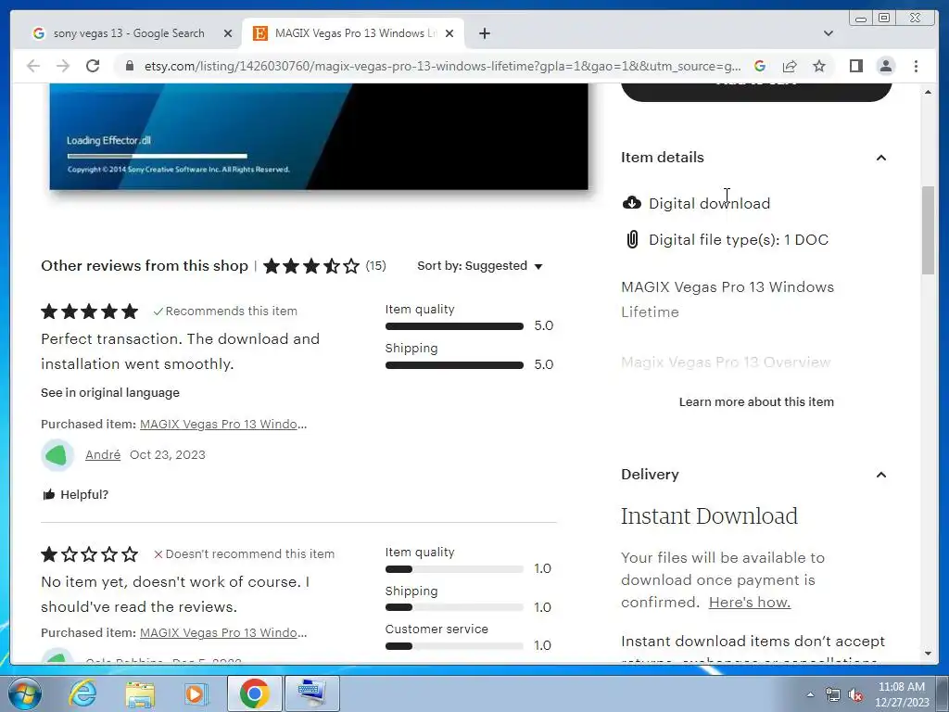This screenshot has height=712, width=949.
Task: Open a new tab with the plus button
Action: click(484, 33)
